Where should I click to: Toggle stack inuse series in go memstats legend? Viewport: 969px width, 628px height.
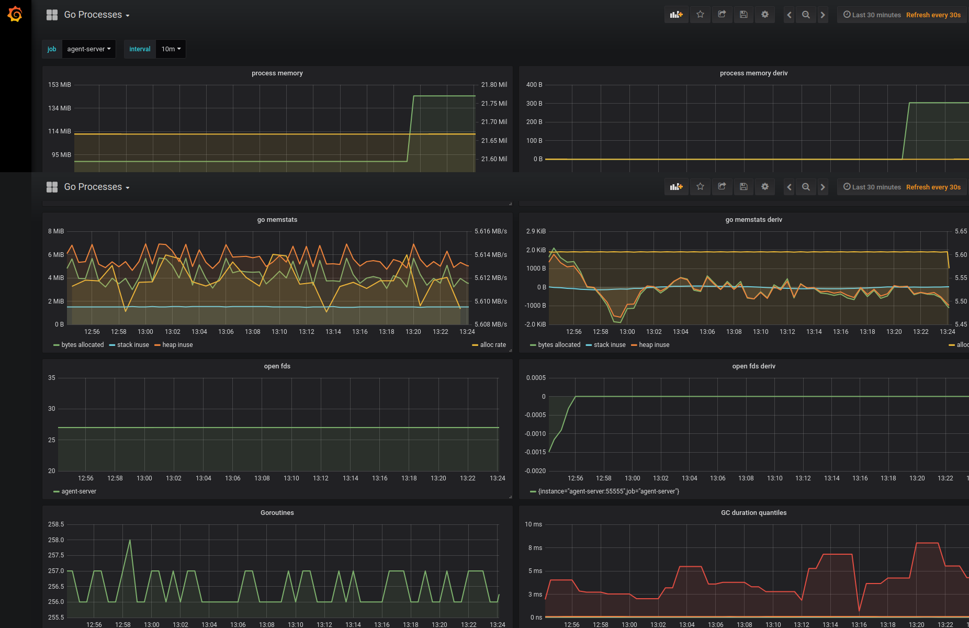(133, 345)
